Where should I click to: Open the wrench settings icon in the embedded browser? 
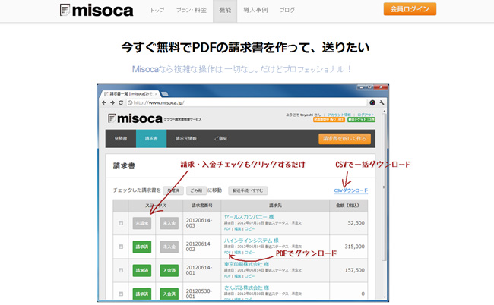(382, 103)
